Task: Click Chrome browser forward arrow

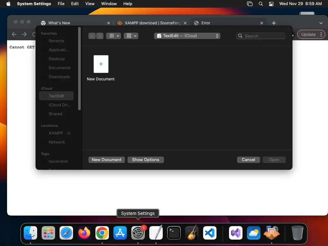Action: [x=24, y=34]
